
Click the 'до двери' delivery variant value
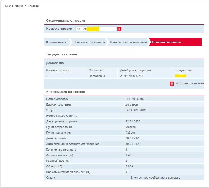[x=132, y=105]
